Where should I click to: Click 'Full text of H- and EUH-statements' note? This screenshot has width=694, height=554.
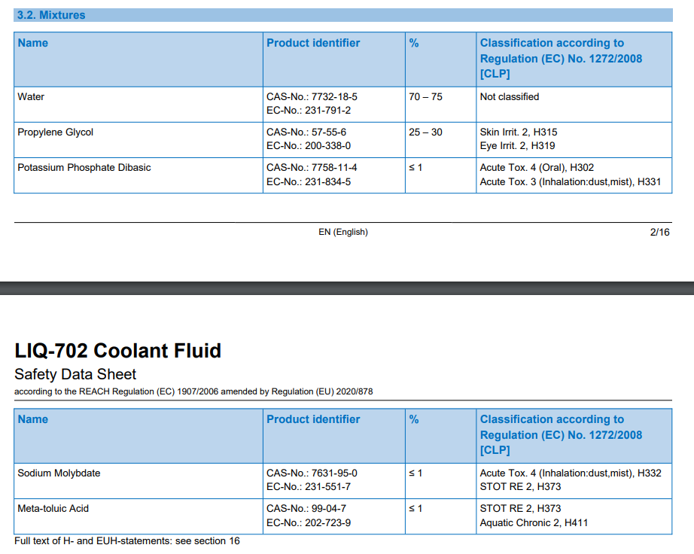pyautogui.click(x=127, y=541)
